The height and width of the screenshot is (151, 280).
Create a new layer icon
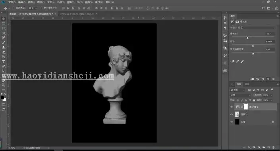(x=268, y=147)
